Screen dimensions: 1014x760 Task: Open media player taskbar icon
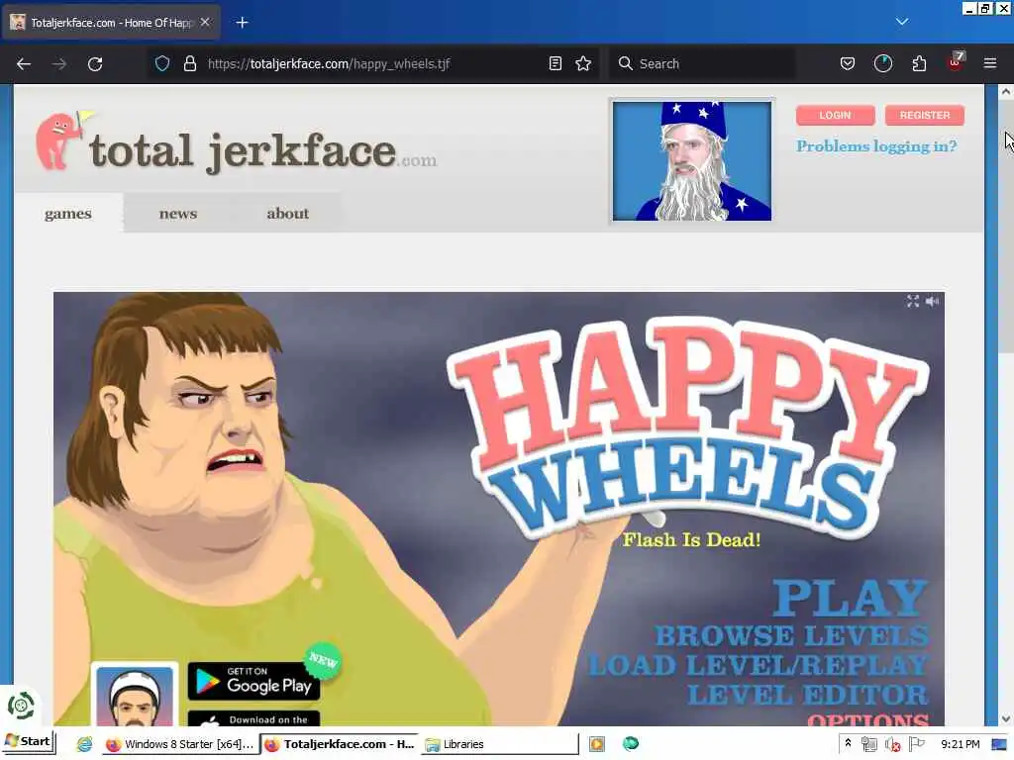pyautogui.click(x=597, y=744)
